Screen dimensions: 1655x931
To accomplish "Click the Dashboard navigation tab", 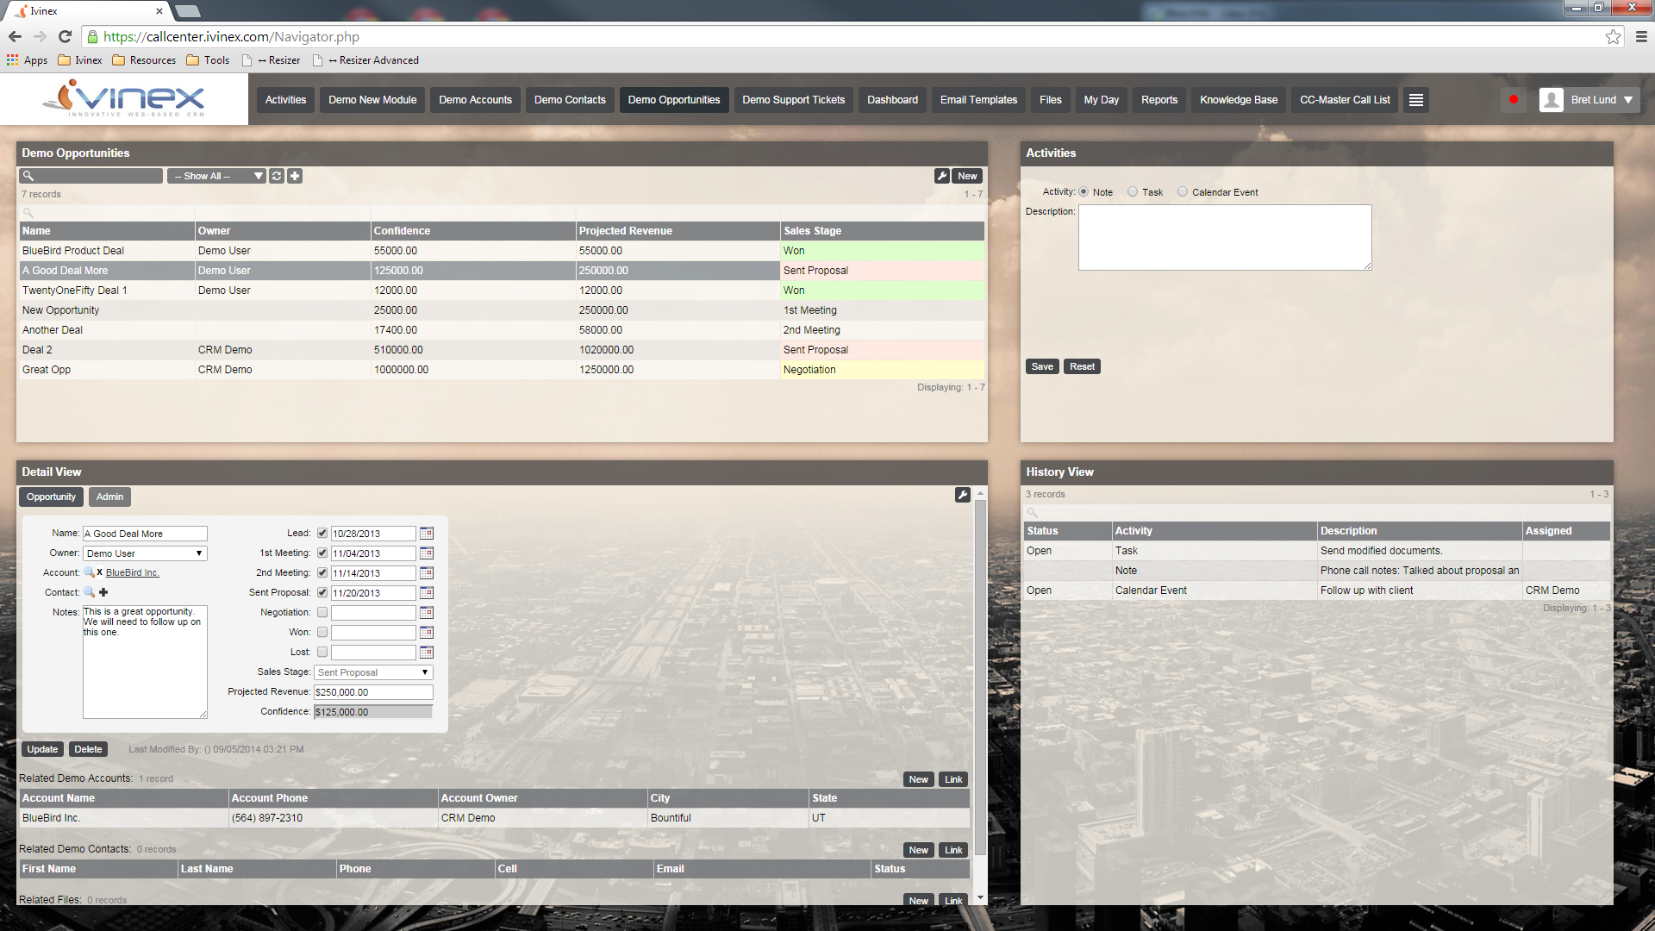I will click(x=893, y=99).
